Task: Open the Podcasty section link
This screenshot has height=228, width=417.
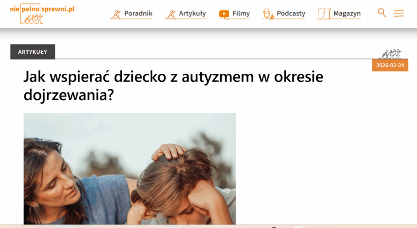Action: click(291, 13)
